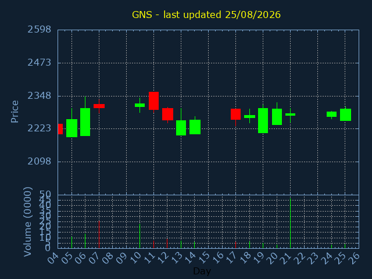Click the 'Volume (0000)' axis title
Screen dimensions: 372x279
tap(28, 222)
